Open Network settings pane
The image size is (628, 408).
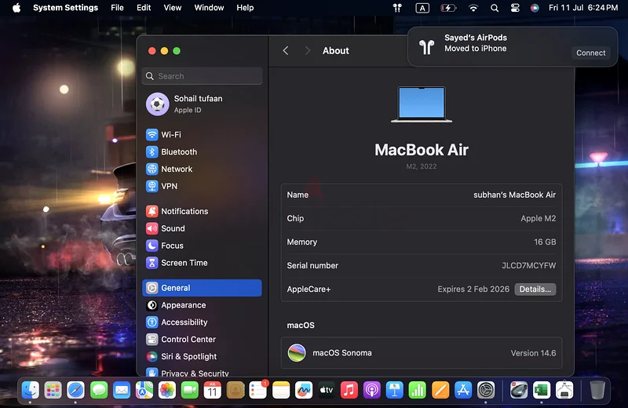202,169
